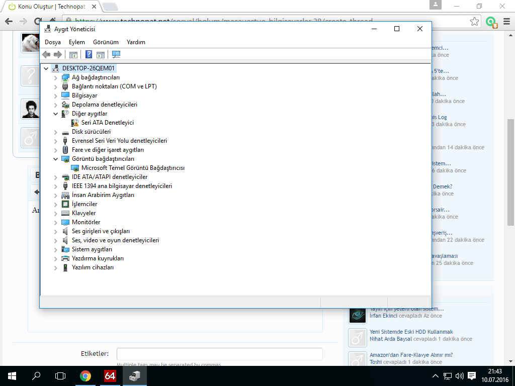Click the Yazdırma kuyrukları printer icon
Screen dimensions: 515x386
coord(65,258)
